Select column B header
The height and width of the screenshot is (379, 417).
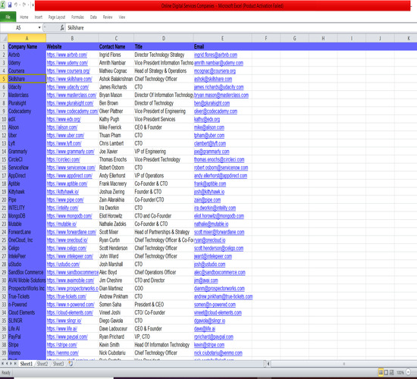pos(72,39)
